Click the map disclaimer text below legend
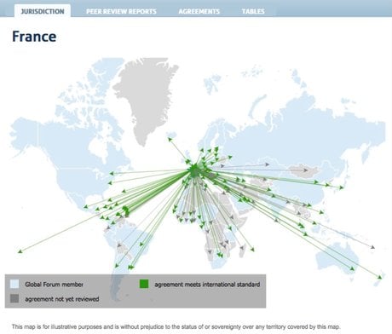 (176, 326)
